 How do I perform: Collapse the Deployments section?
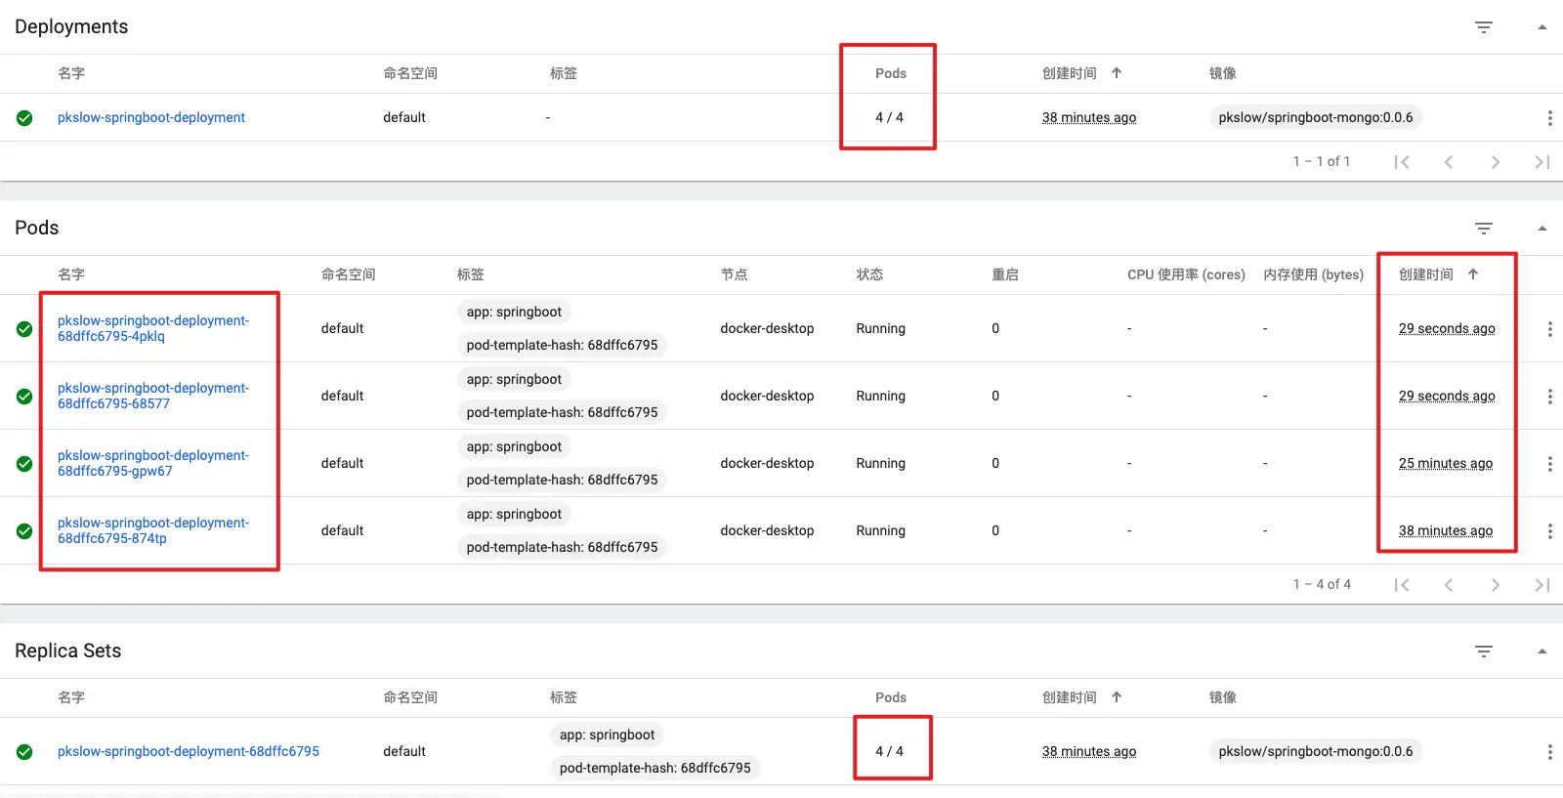pos(1542,27)
